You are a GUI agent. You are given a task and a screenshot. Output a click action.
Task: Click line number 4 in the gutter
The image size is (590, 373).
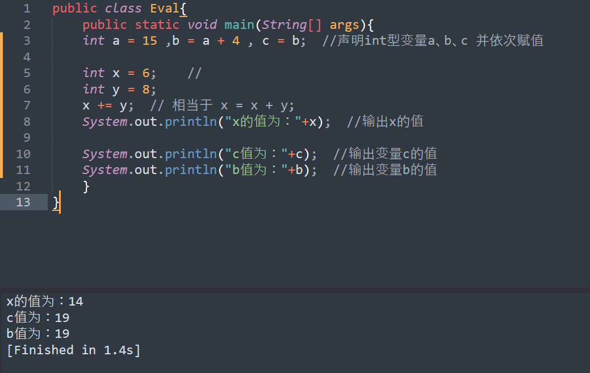(27, 57)
